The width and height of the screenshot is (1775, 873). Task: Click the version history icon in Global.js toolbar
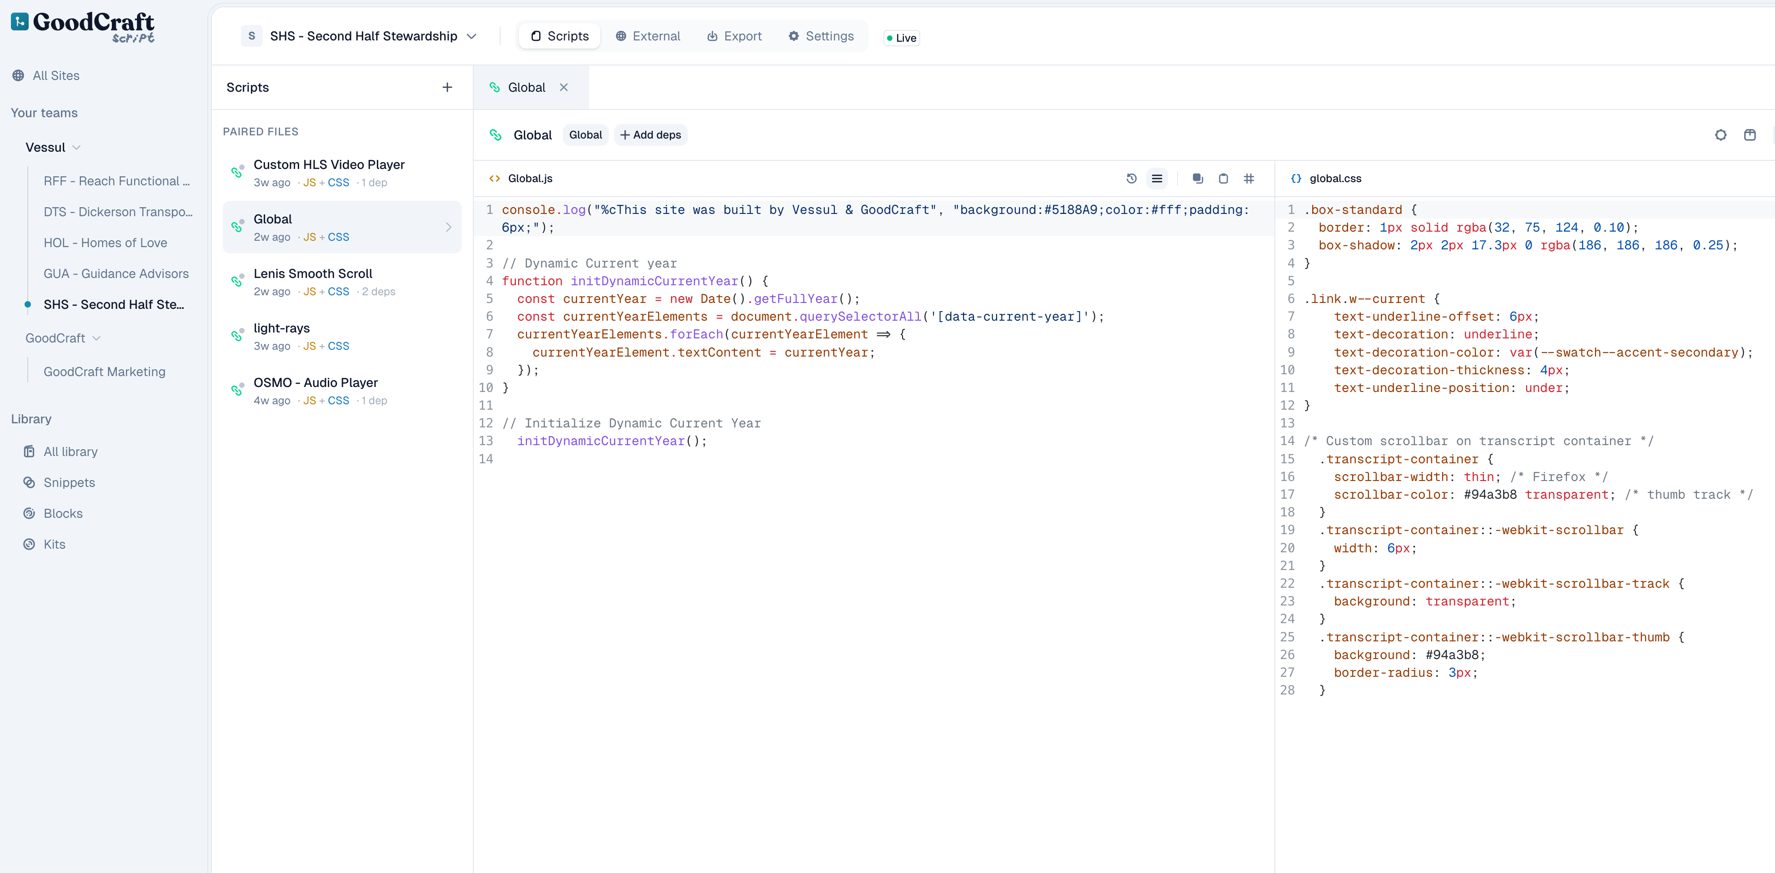1131,179
